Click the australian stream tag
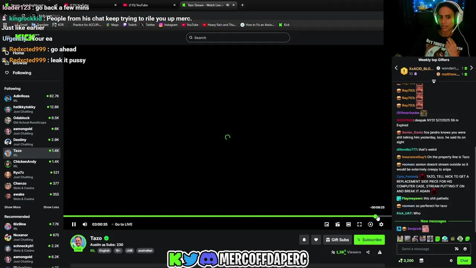Viewport: 476px width, 268px height. [x=145, y=251]
